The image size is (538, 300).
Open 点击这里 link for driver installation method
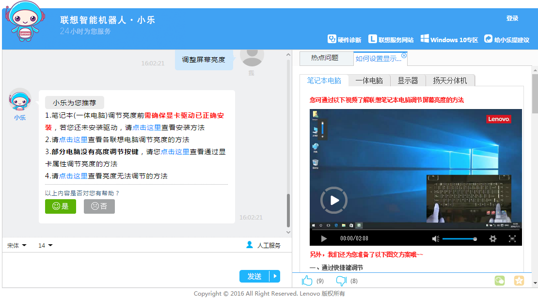(x=146, y=127)
